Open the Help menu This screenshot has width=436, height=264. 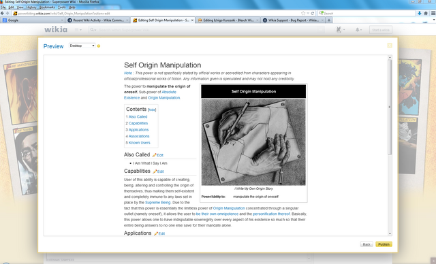click(x=72, y=7)
